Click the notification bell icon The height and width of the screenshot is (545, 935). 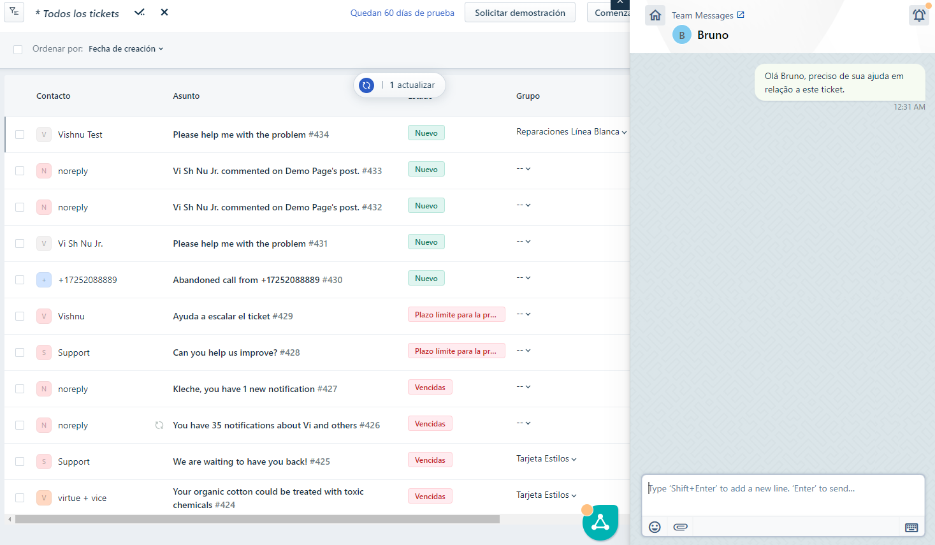point(918,15)
